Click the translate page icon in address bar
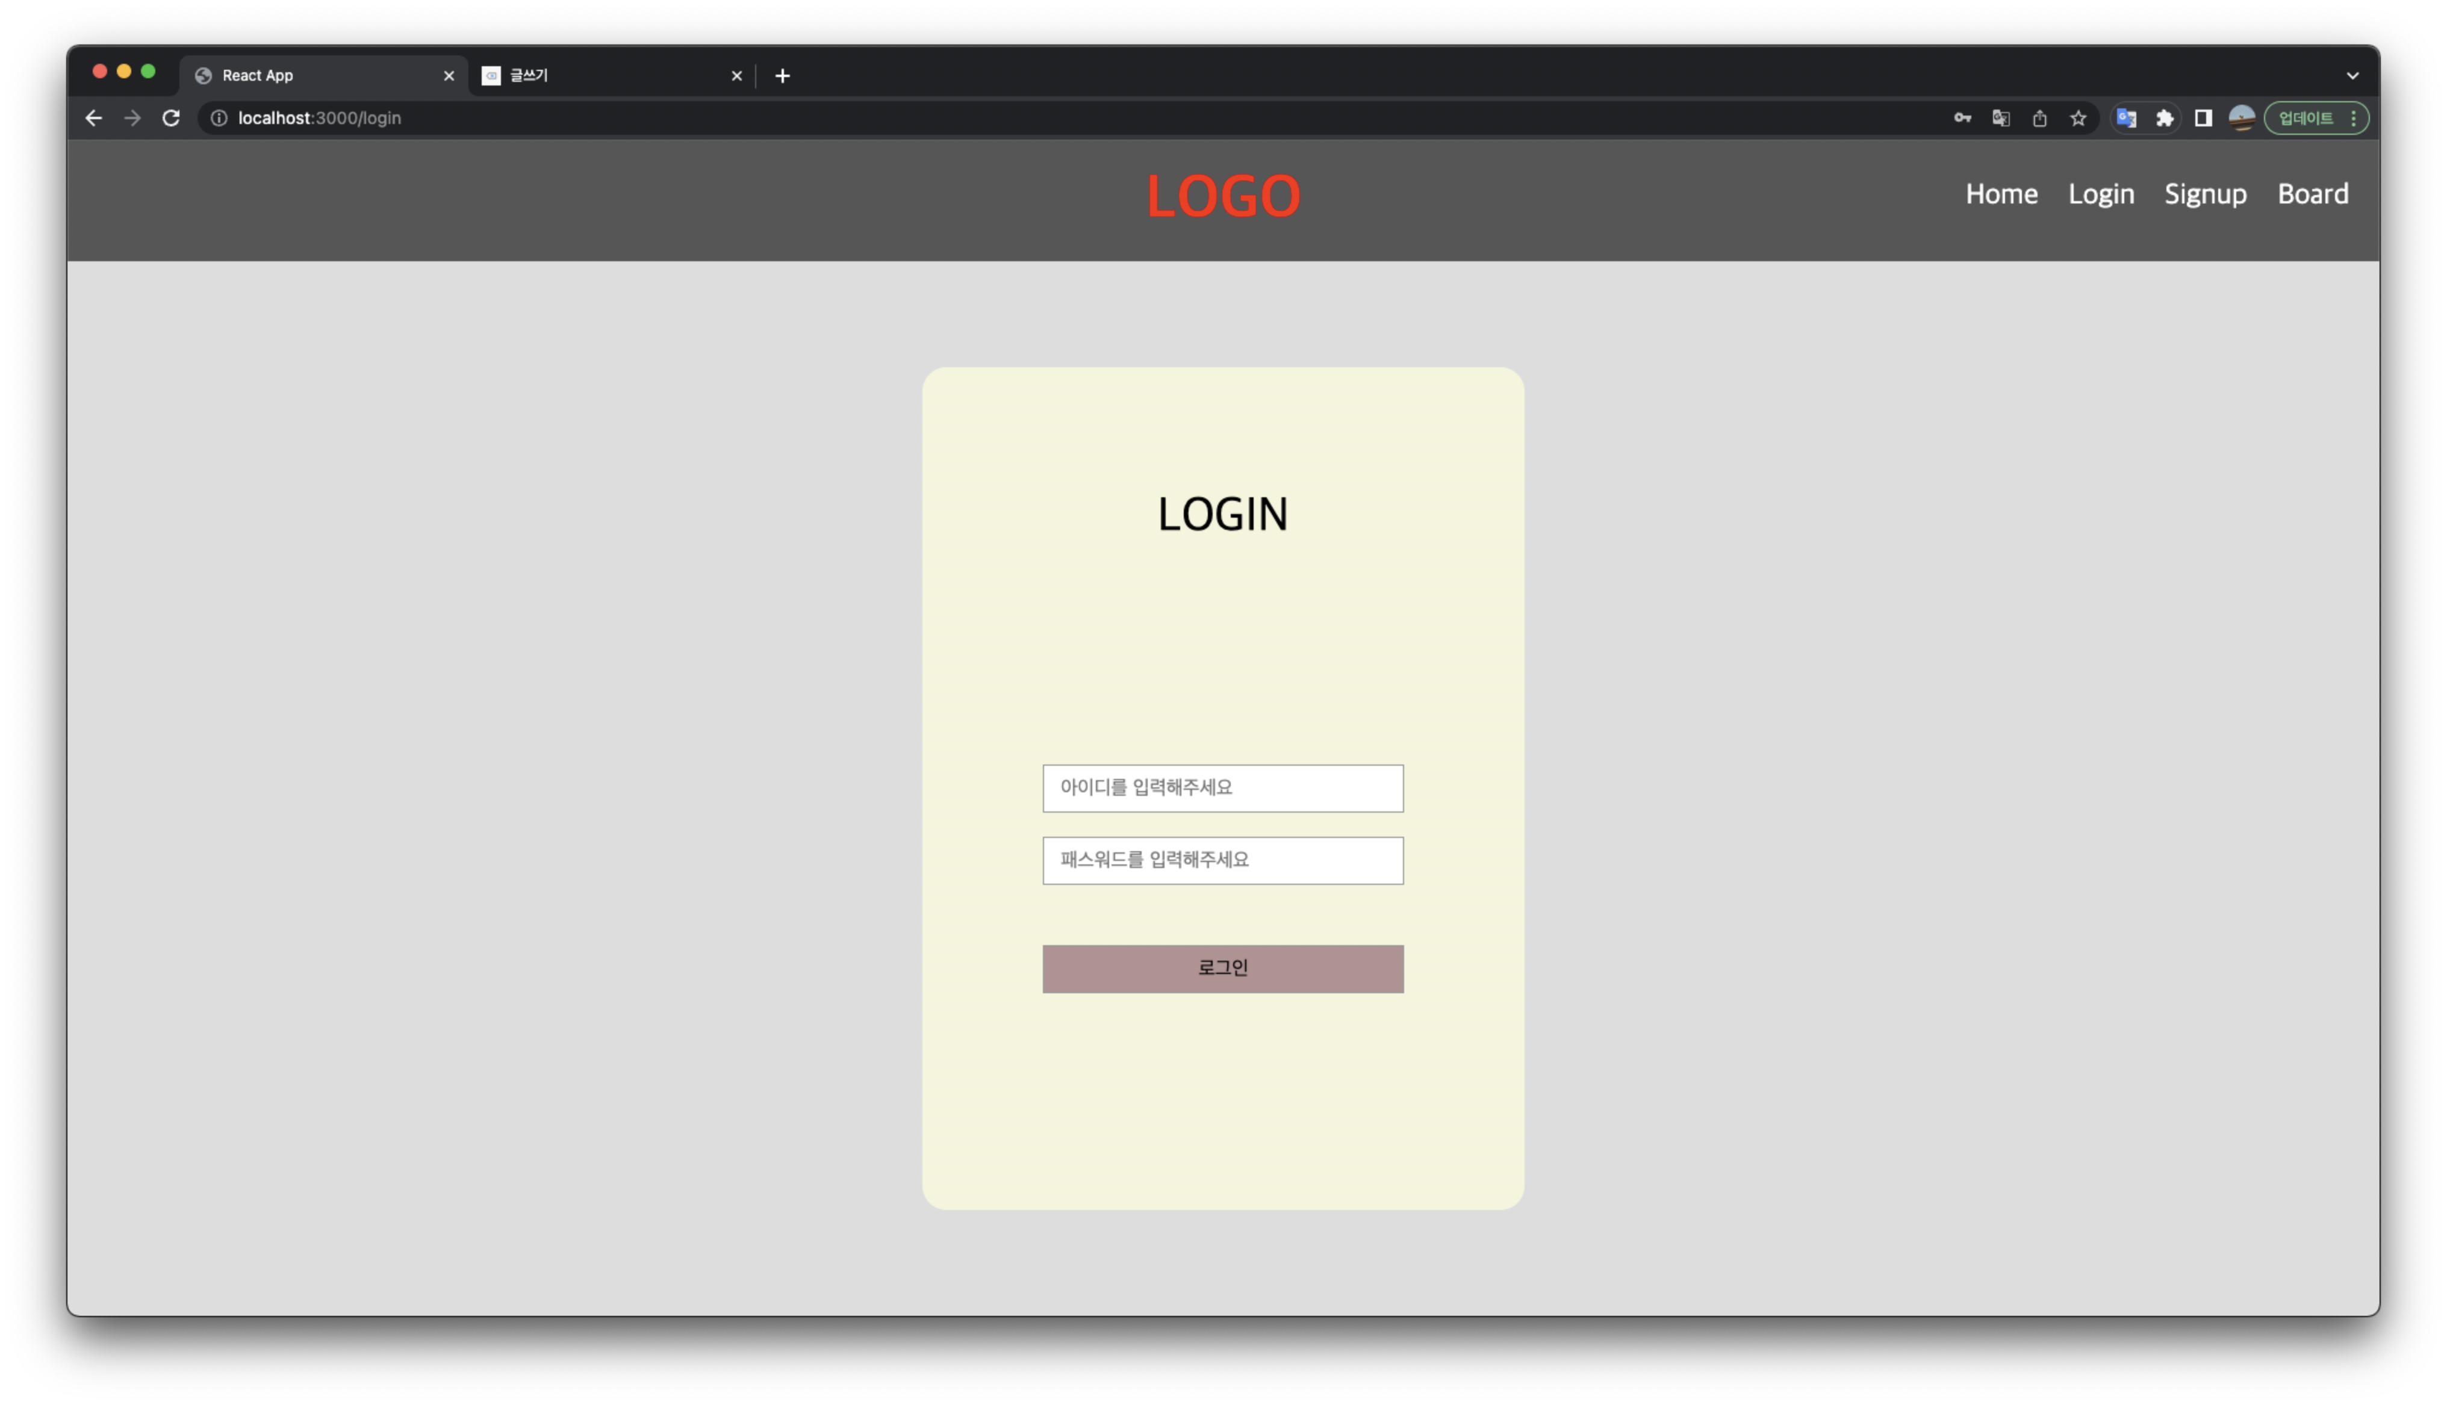This screenshot has height=1405, width=2447. [2000, 118]
